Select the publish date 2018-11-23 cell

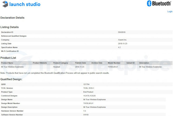pyautogui.click(x=79, y=67)
